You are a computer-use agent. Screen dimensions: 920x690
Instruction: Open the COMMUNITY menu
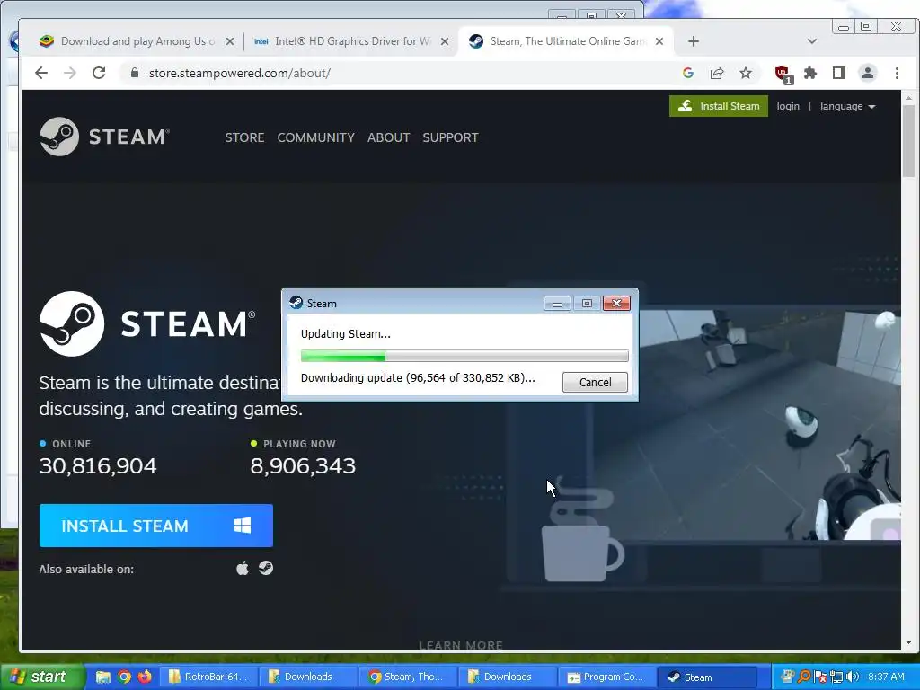coord(315,137)
